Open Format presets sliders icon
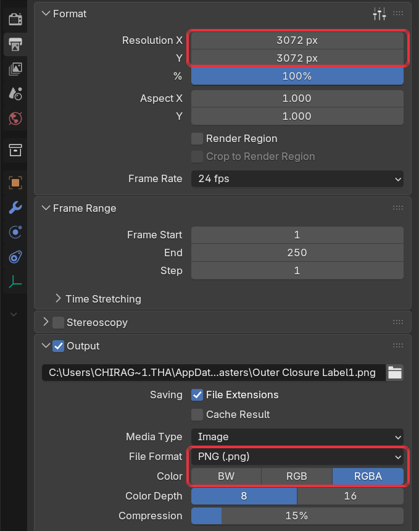 click(x=380, y=14)
